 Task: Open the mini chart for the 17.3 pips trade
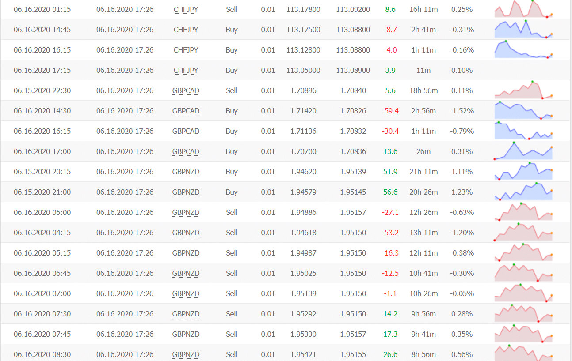523,334
